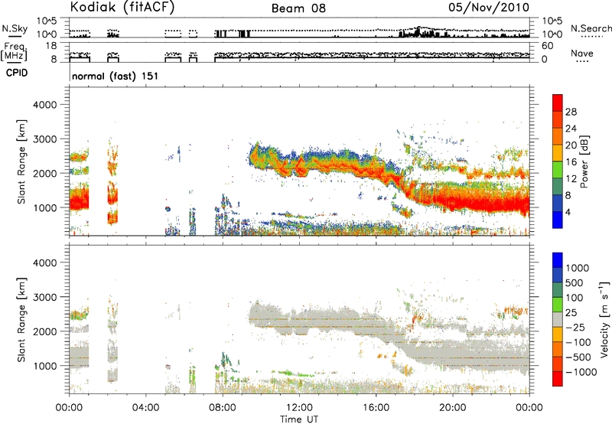Click the 'Nave' legend label
The width and height of the screenshot is (612, 424).
[581, 53]
